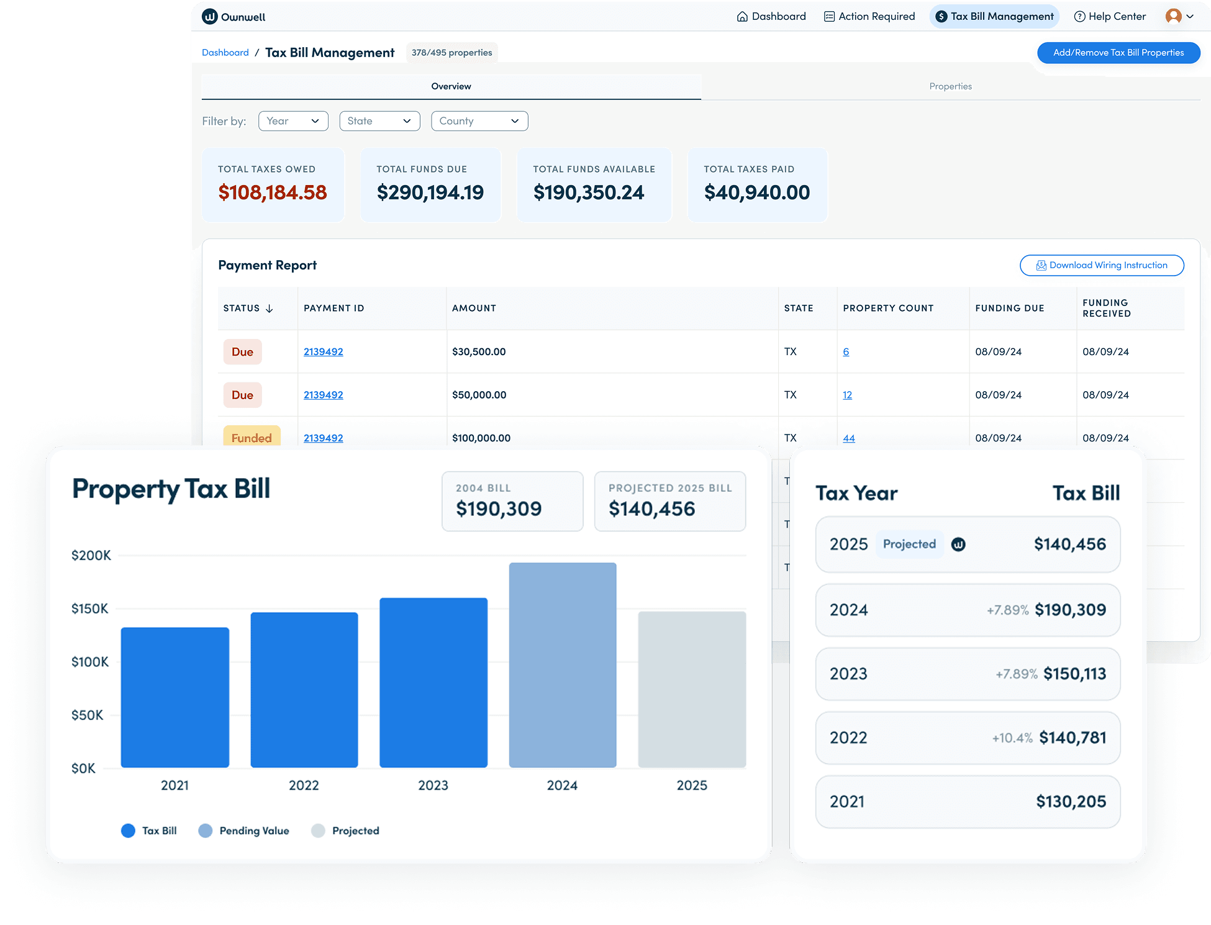Click the Ownwell badge beside Projected

coord(958,544)
